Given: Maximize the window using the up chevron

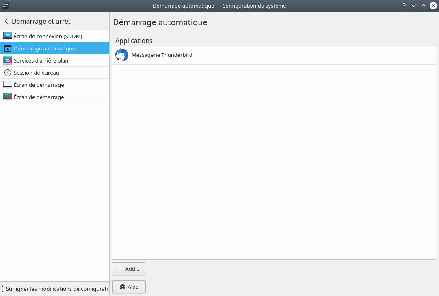Looking at the screenshot, I should point(423,6).
